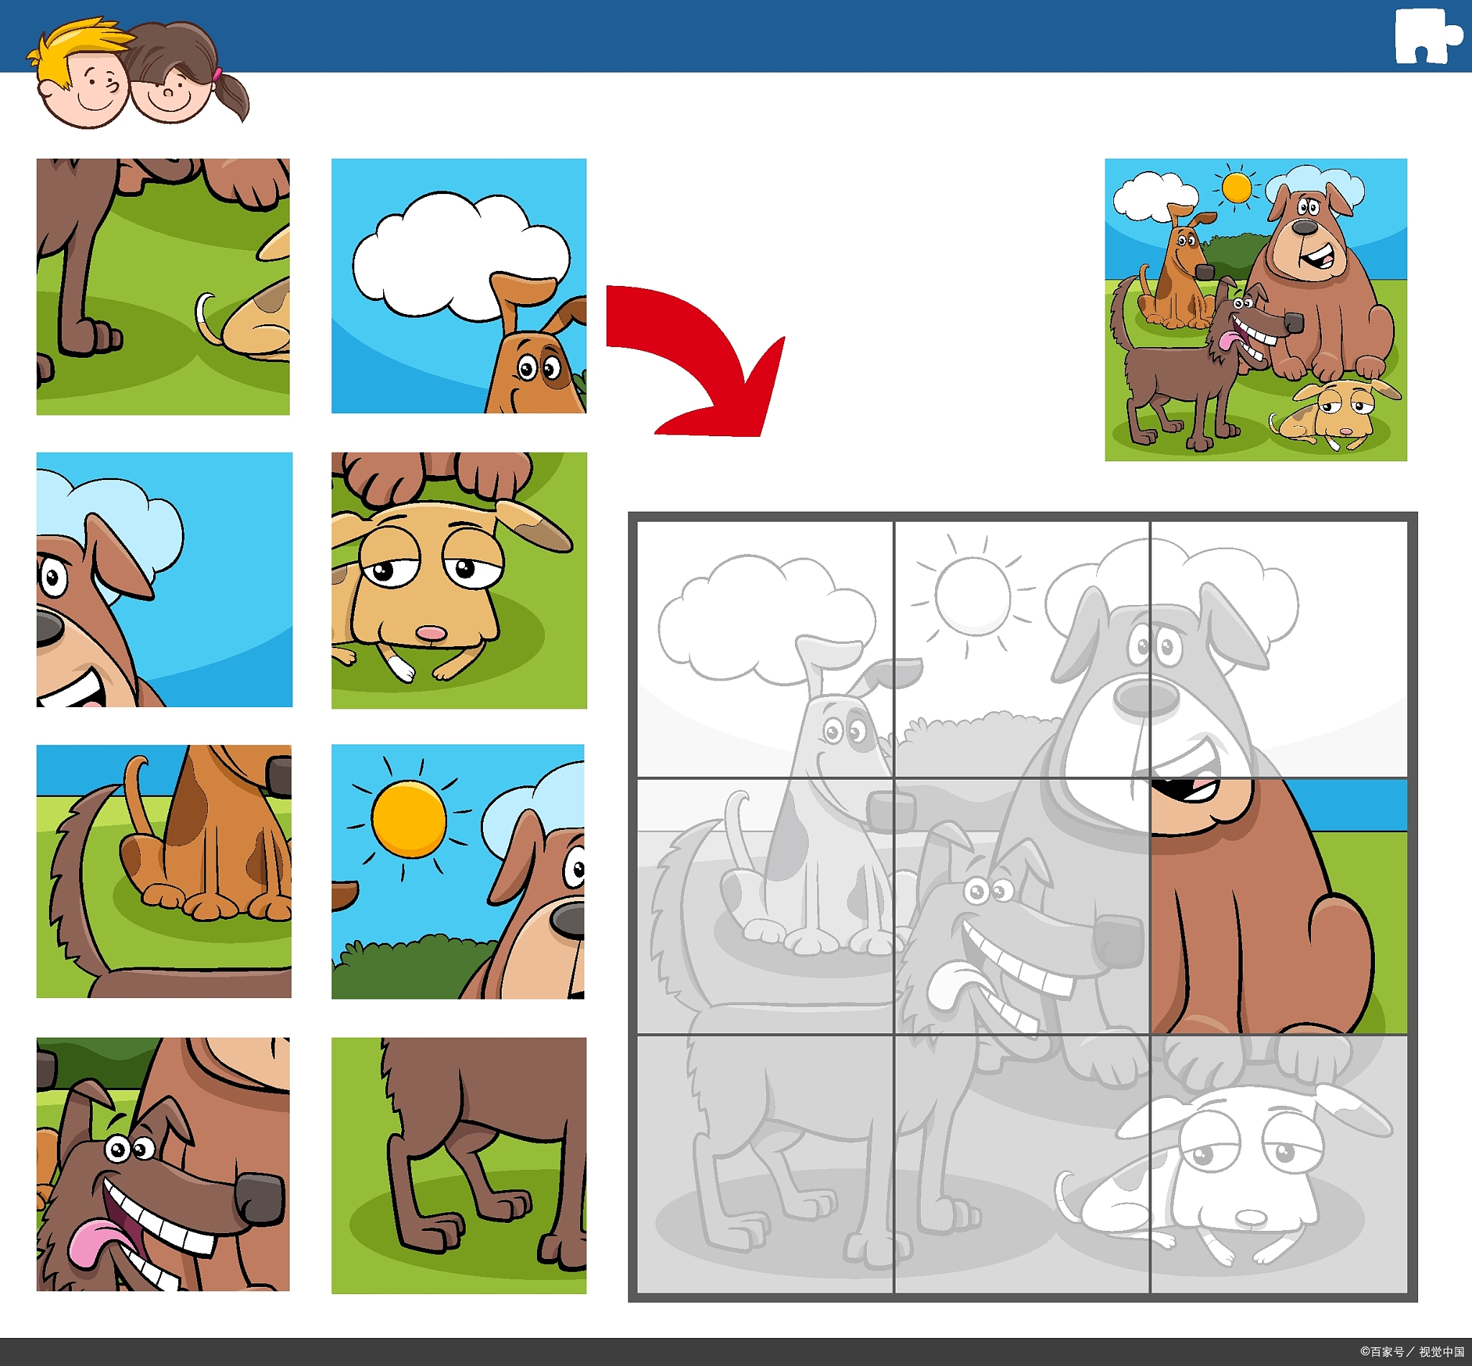1472x1366 pixels.
Task: Click the white jigsaw puzzle piece icon
Action: click(1427, 36)
